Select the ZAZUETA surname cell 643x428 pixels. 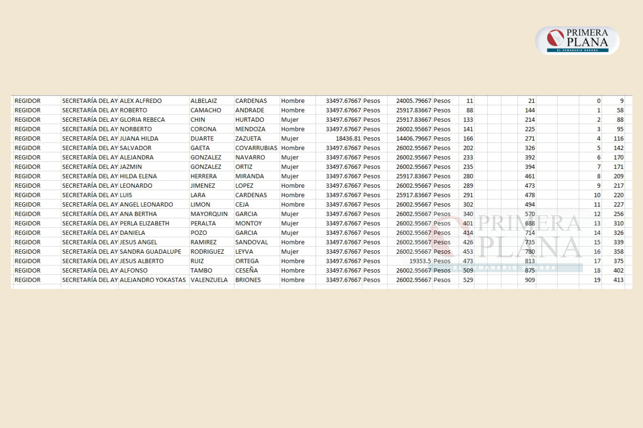pos(248,138)
